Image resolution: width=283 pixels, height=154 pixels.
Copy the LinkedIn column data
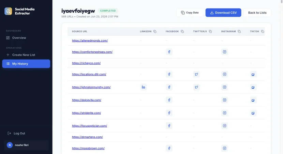(155, 31)
